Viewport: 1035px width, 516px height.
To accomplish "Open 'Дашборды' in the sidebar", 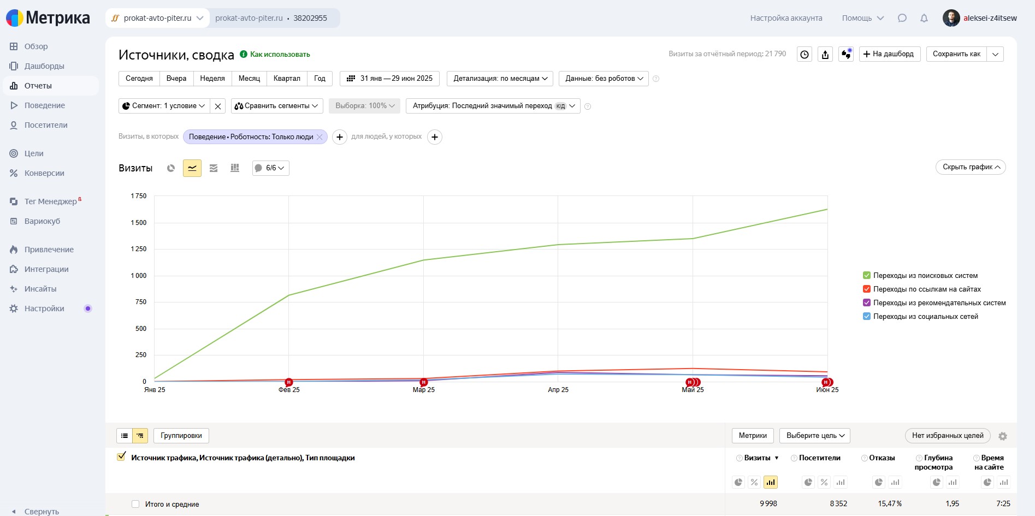I will click(x=44, y=66).
